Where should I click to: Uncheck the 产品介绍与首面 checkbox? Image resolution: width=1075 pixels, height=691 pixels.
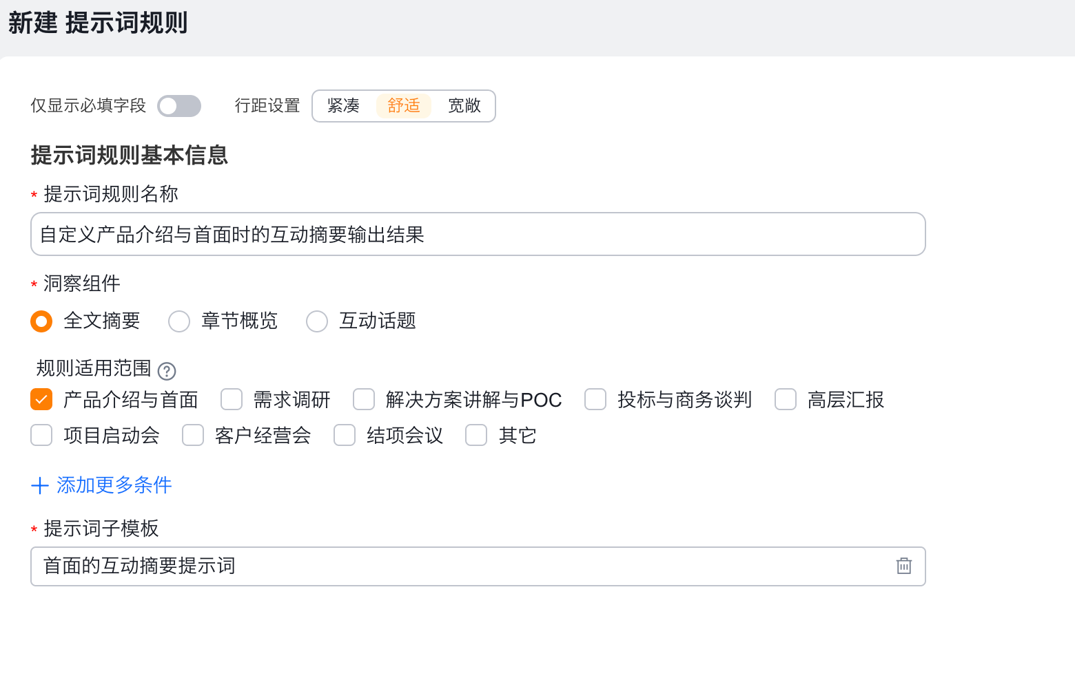coord(41,400)
